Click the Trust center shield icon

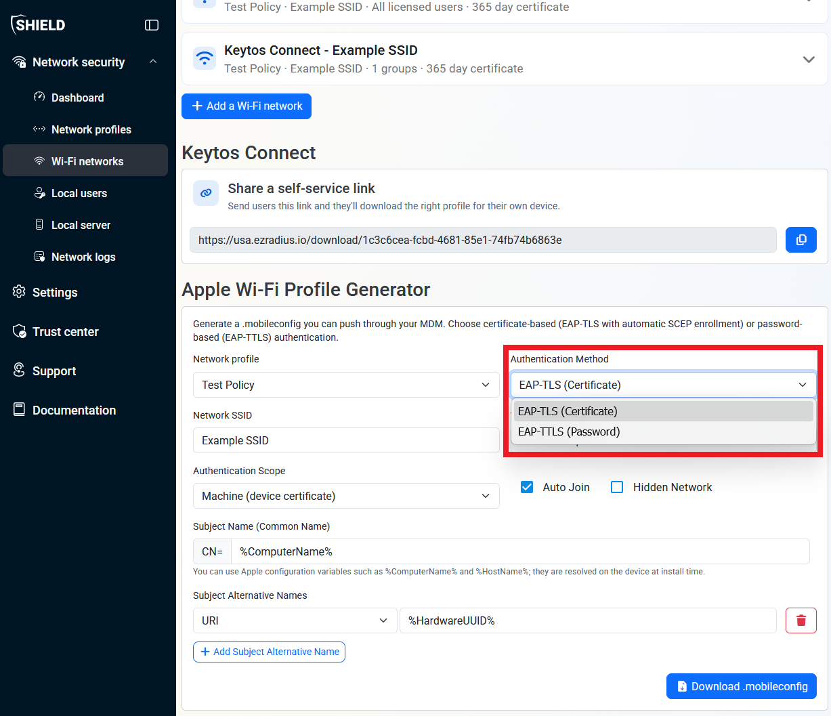(x=19, y=331)
